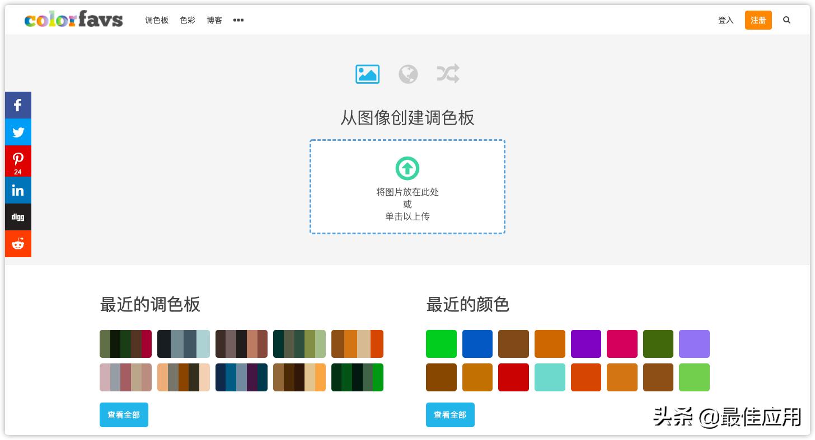
Task: Click the 登入 login link
Action: pos(726,20)
